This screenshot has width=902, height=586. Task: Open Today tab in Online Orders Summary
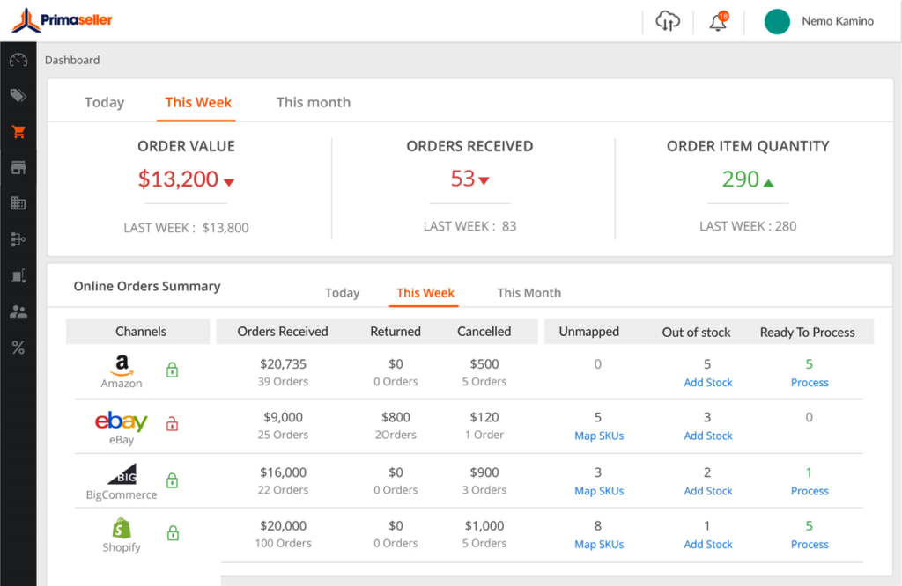pos(342,292)
